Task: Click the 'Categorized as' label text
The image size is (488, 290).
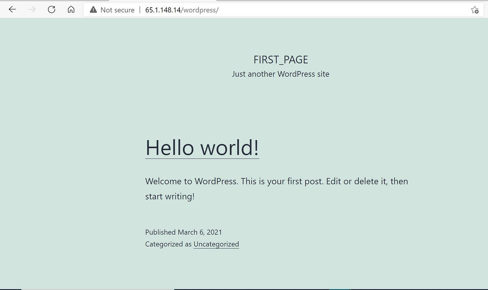Action: [168, 244]
